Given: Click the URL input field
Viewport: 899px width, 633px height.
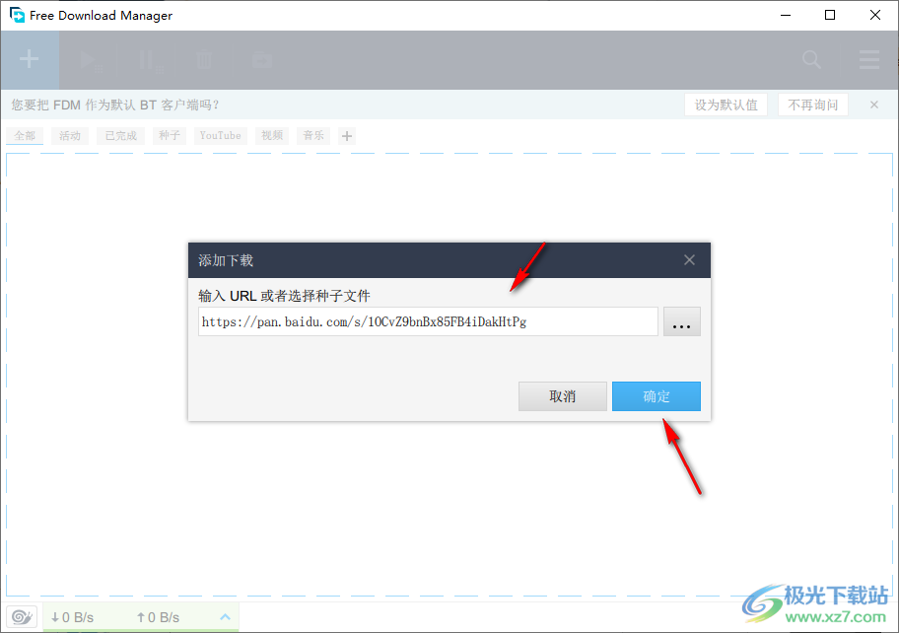Looking at the screenshot, I should click(x=428, y=321).
